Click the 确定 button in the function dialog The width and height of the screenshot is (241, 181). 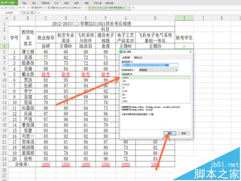click(x=170, y=133)
